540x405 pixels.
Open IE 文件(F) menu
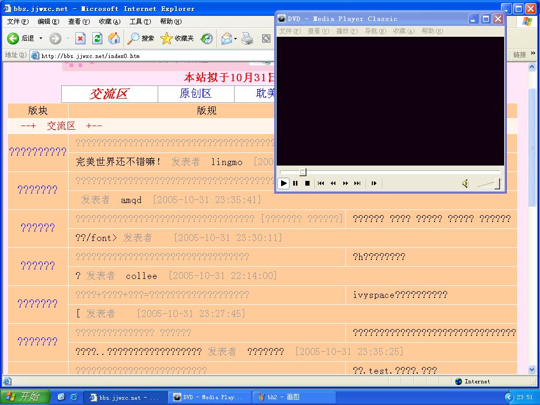[17, 21]
